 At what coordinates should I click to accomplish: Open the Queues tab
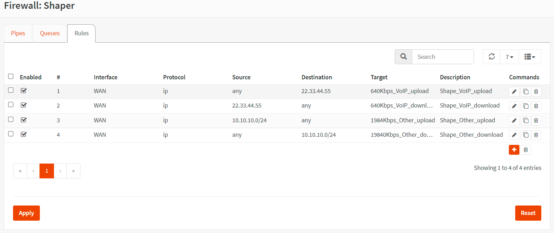pyautogui.click(x=50, y=33)
